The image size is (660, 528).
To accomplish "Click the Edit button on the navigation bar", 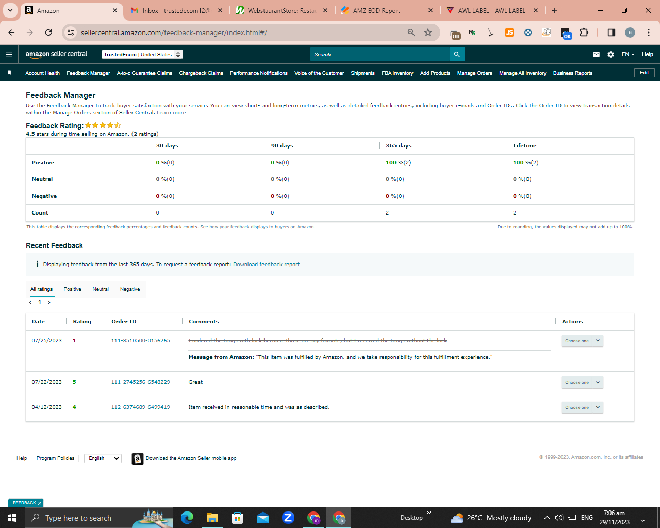I will click(x=645, y=73).
